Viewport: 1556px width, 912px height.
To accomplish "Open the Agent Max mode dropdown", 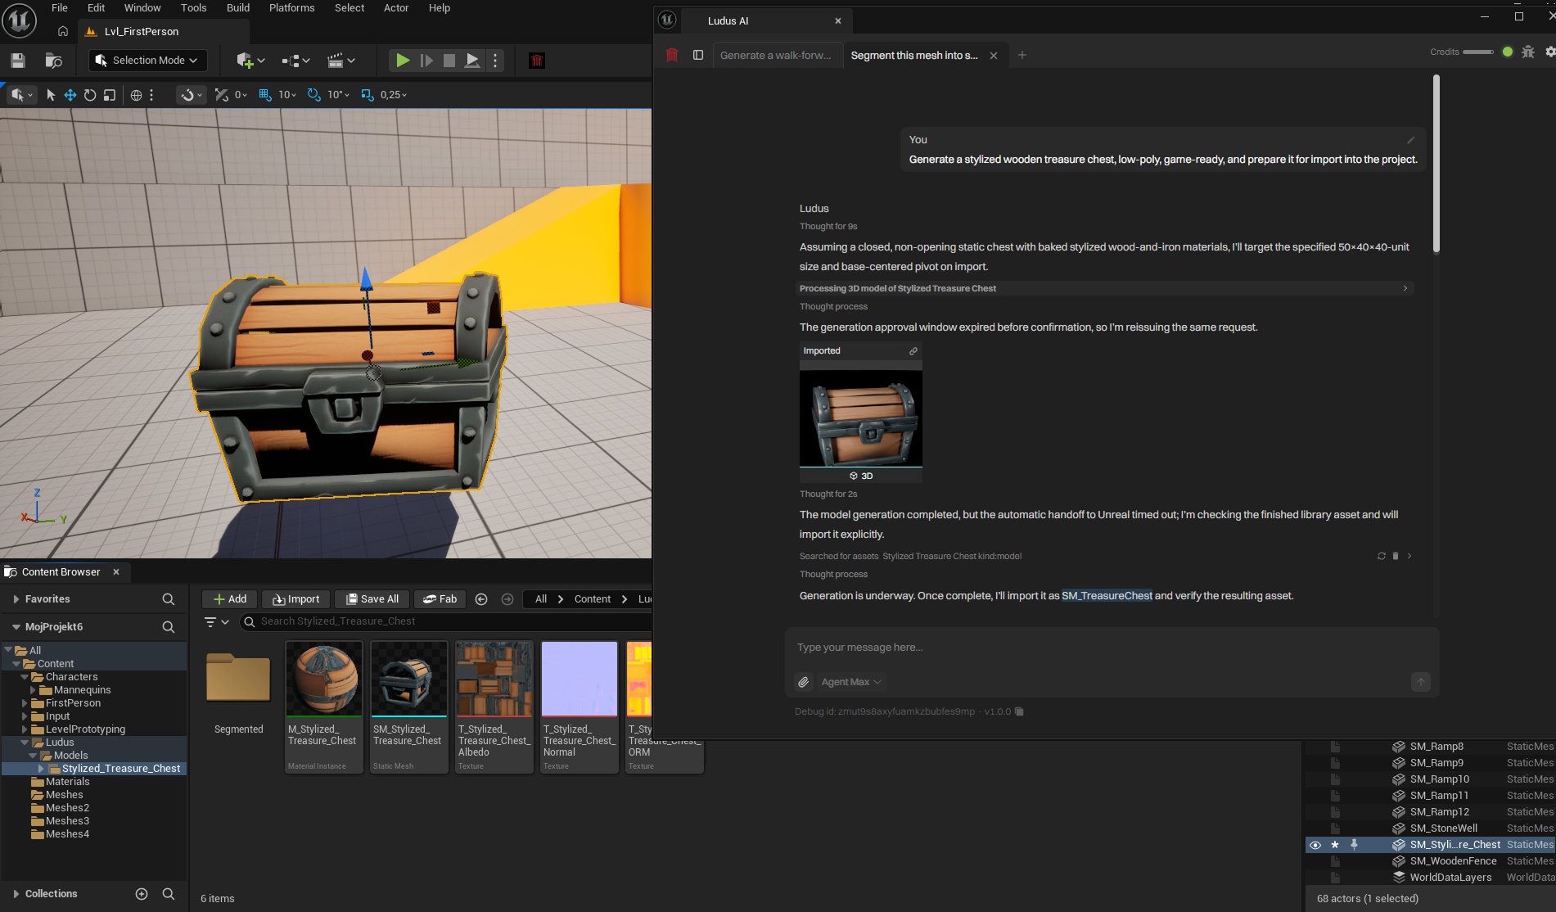I will tap(851, 682).
